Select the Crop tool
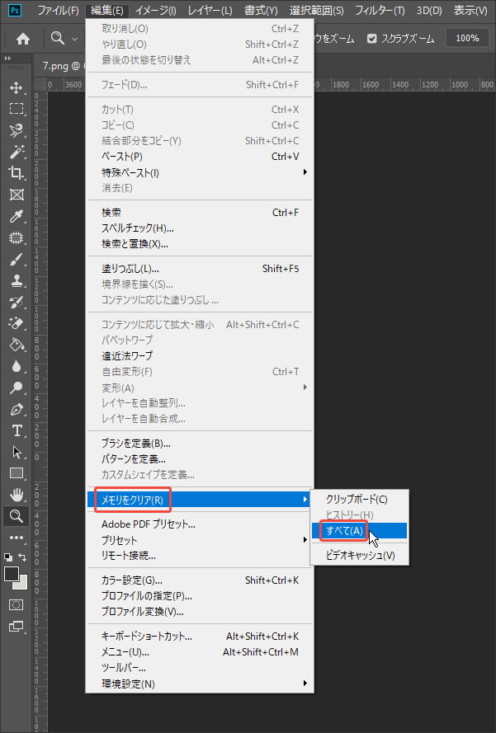This screenshot has width=496, height=733. coord(17,173)
